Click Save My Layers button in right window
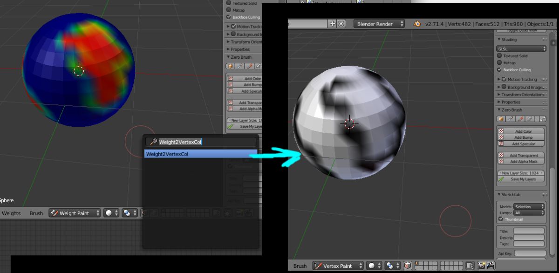This screenshot has width=559, height=273. pyautogui.click(x=521, y=179)
